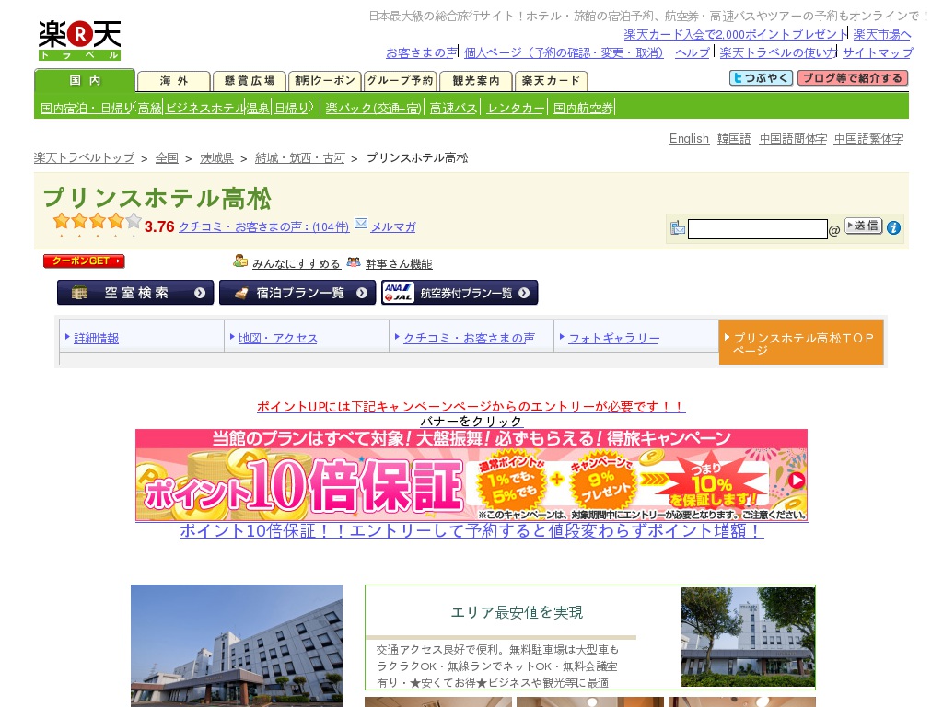
Task: Click the mail envelope icon near メルマガ
Action: 361,224
